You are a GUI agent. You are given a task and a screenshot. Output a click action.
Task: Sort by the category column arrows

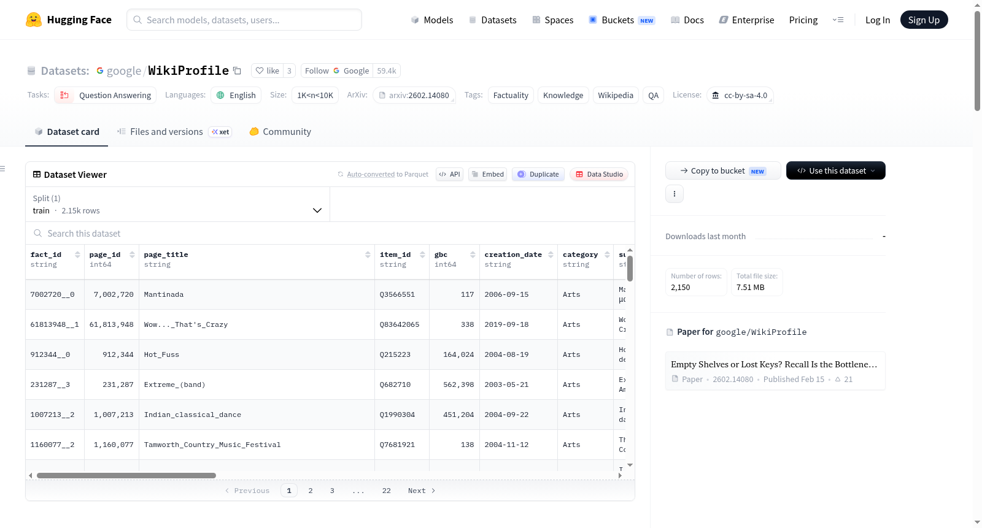(x=607, y=254)
